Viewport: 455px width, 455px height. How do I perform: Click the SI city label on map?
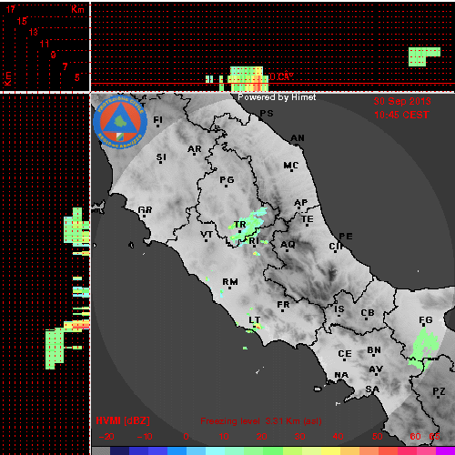(161, 157)
